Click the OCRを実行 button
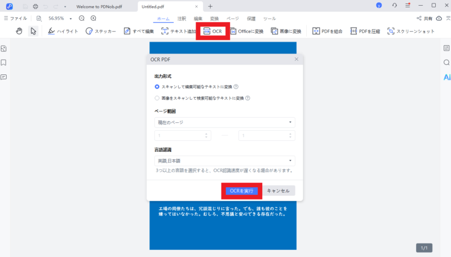451x257 pixels. [x=241, y=190]
